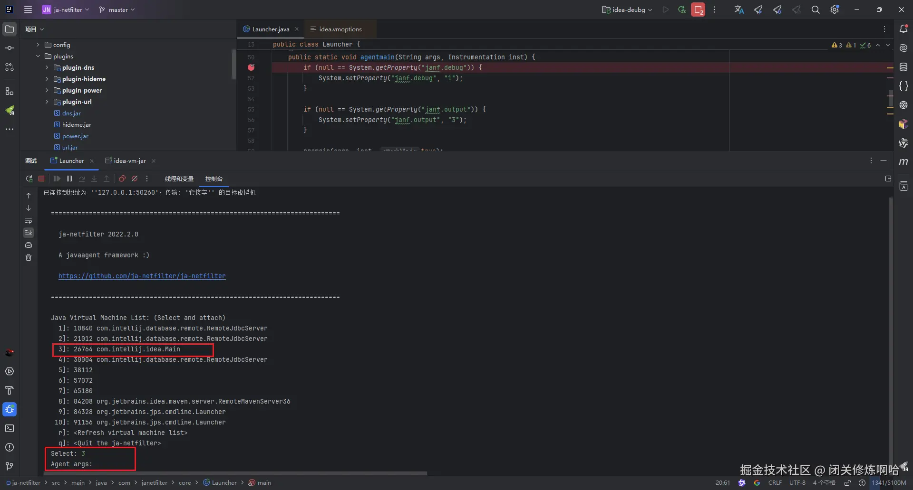Open the Structure tool window
The width and height of the screenshot is (913, 490).
tap(10, 91)
